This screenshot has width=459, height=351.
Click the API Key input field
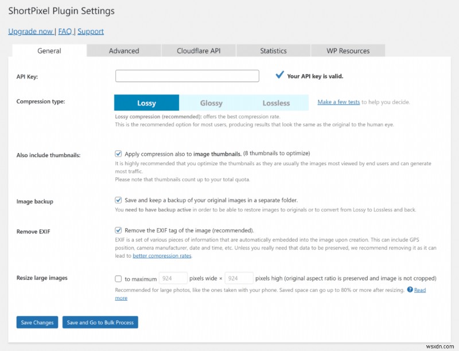tap(186, 76)
